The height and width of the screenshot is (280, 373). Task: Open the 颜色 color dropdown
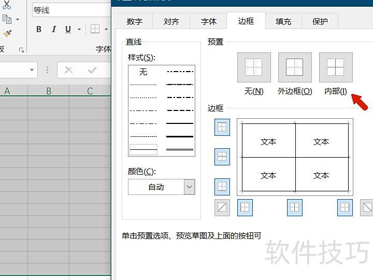coord(190,187)
